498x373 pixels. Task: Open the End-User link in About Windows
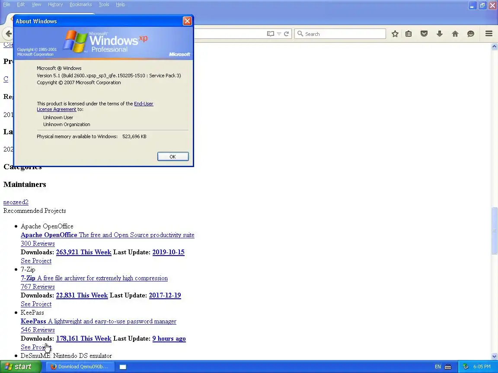[x=144, y=104]
